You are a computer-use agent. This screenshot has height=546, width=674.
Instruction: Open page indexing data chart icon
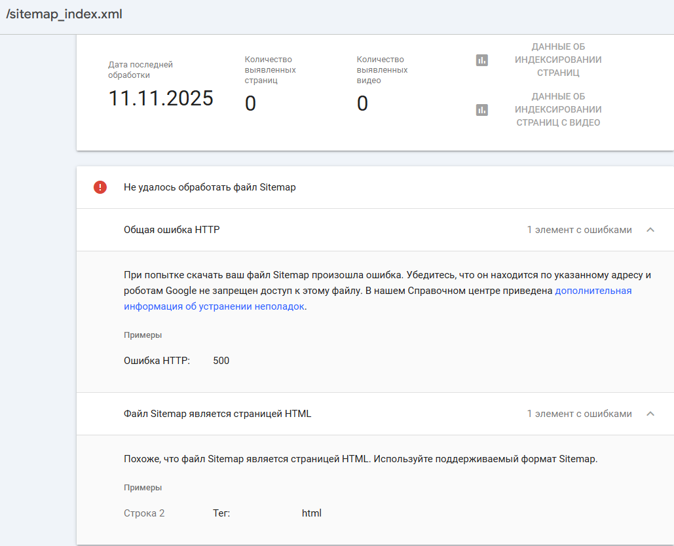coord(482,60)
